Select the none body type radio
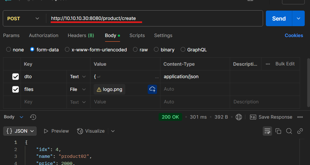 (x=8, y=49)
